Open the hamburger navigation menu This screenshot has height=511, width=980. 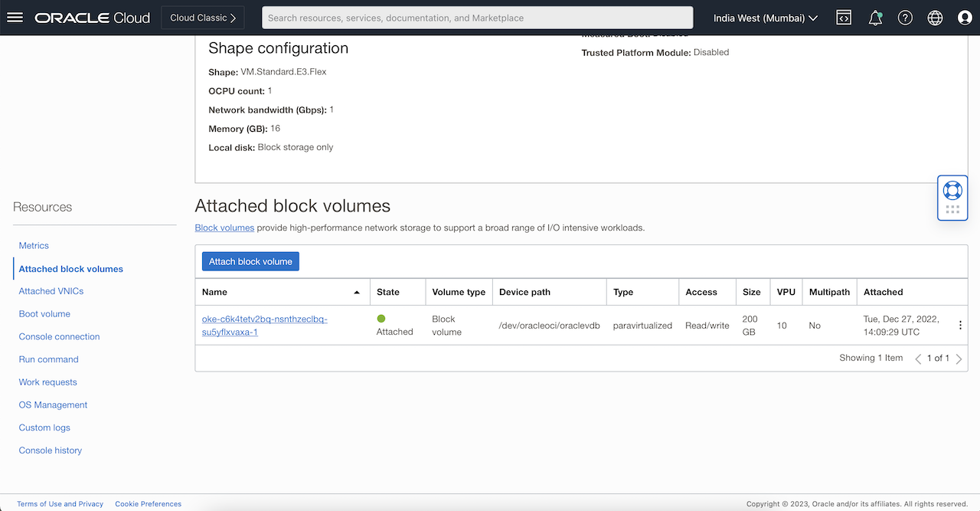pyautogui.click(x=15, y=18)
